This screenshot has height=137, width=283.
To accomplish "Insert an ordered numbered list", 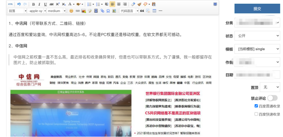I will (x=89, y=4).
